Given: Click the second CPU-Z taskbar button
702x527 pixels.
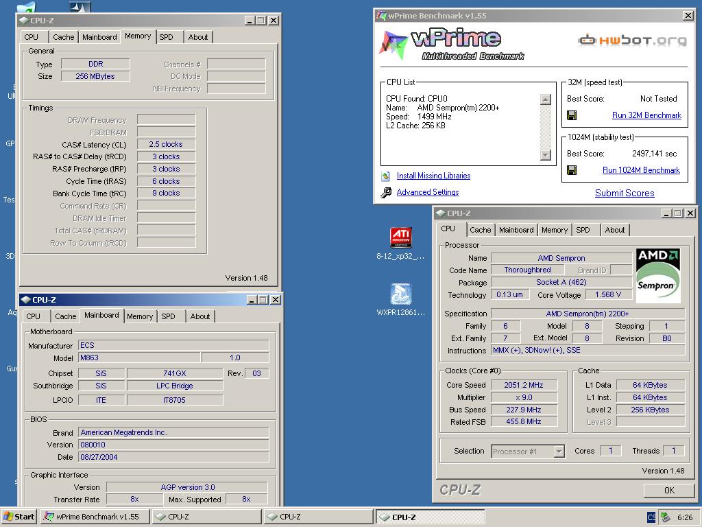Looking at the screenshot, I should click(318, 517).
